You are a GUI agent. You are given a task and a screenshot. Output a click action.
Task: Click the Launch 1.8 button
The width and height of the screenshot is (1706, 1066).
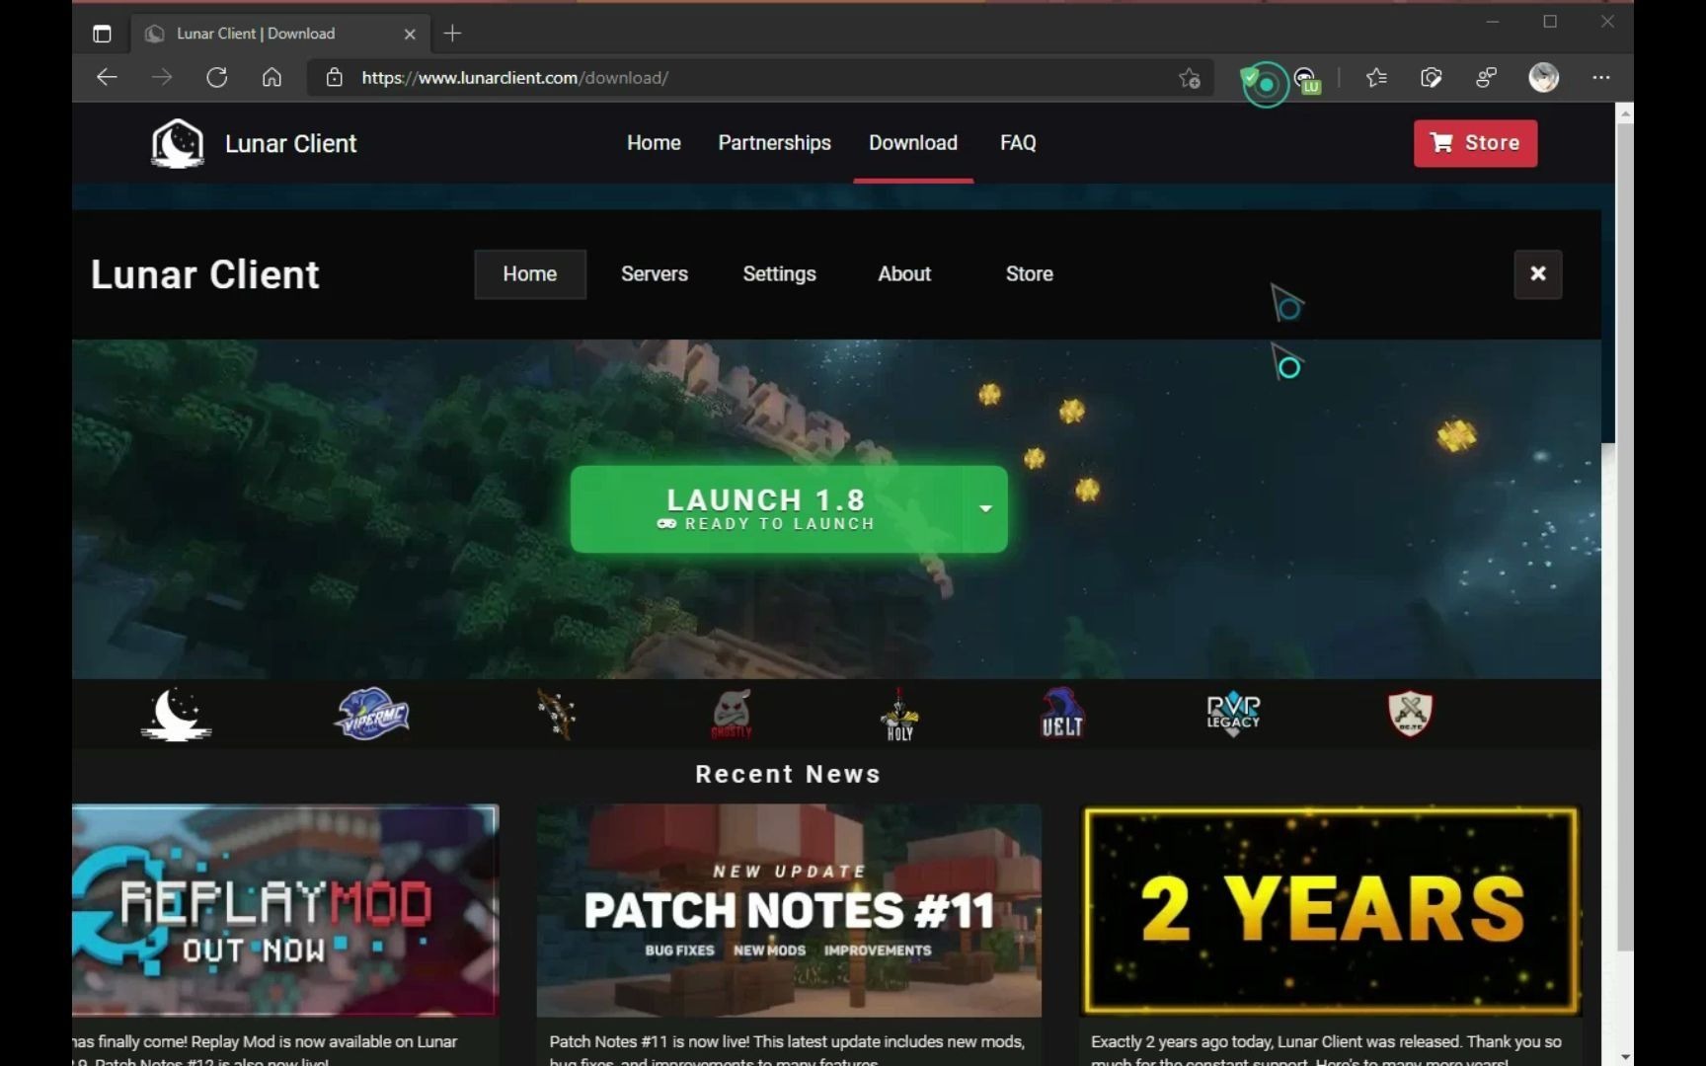766,509
